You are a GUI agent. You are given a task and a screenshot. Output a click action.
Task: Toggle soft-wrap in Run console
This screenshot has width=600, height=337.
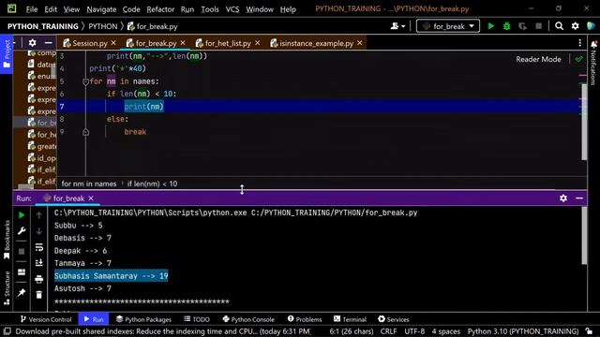[39, 247]
